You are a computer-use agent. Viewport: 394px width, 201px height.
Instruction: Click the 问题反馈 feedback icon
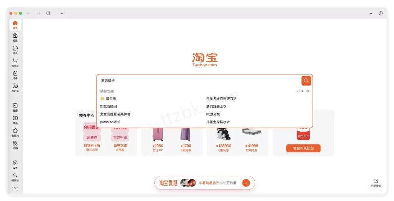pyautogui.click(x=376, y=183)
